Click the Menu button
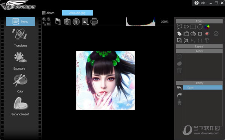The image size is (225, 140). [21, 21]
